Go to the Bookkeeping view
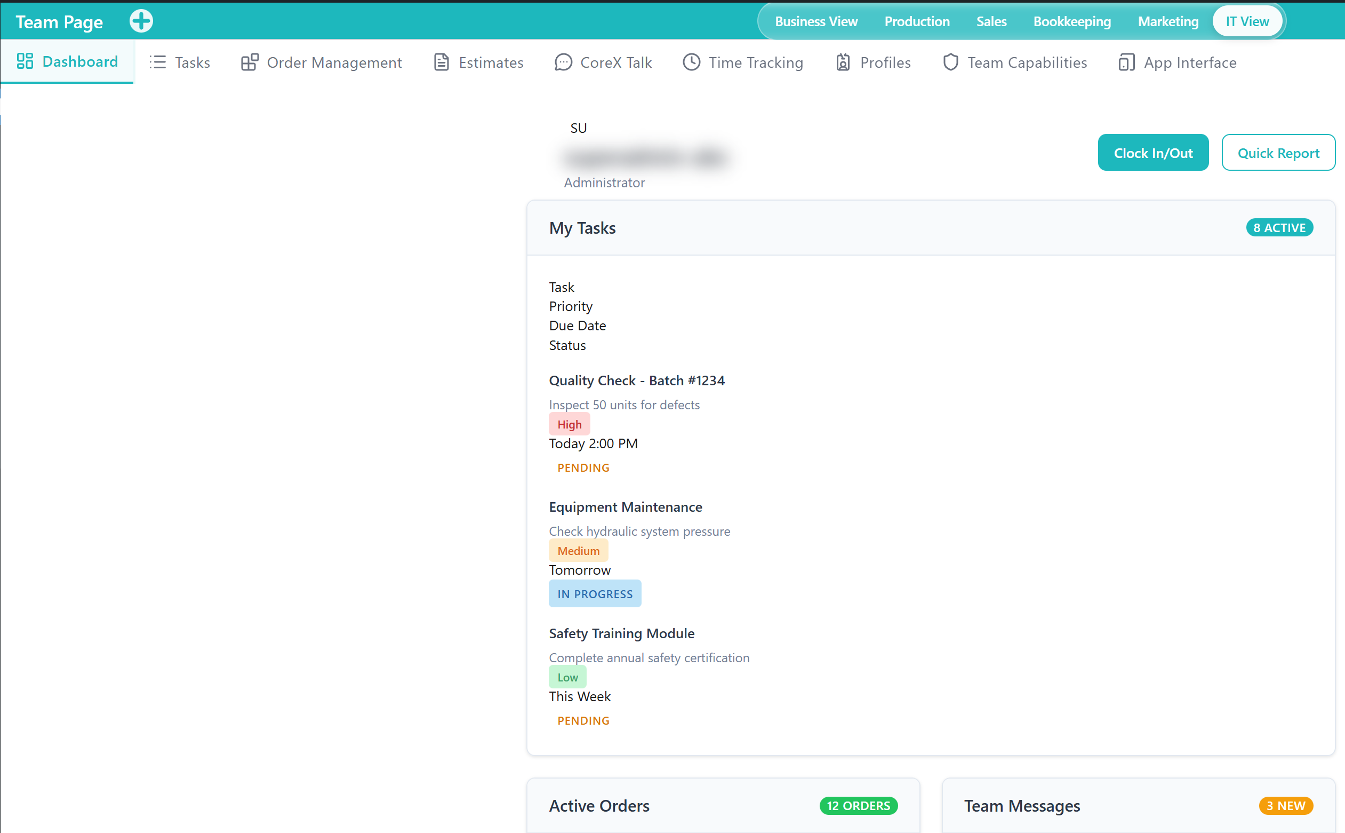This screenshot has height=833, width=1345. pos(1072,21)
